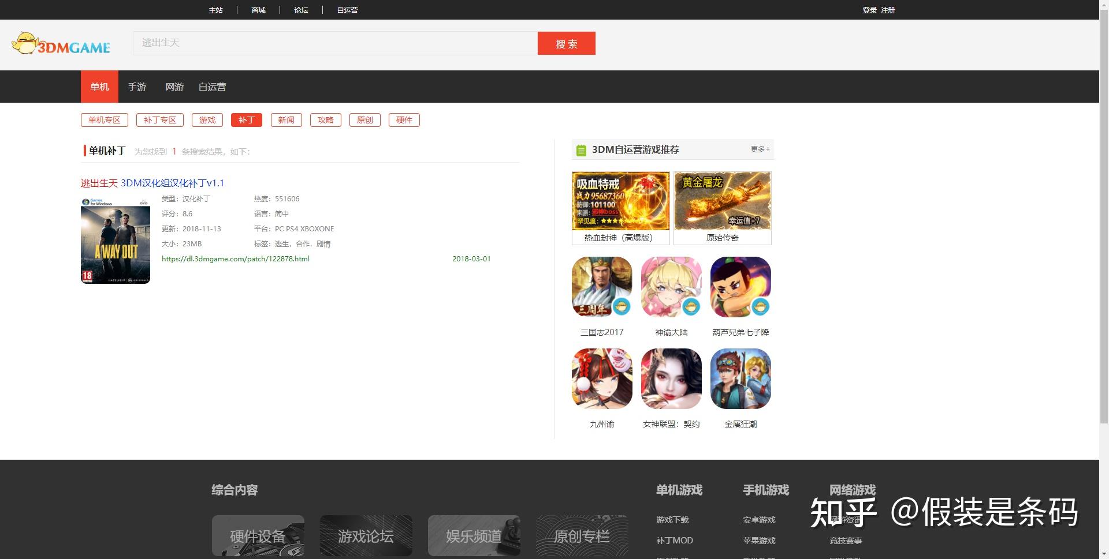The width and height of the screenshot is (1109, 559).
Task: Filter by 攻略 tag
Action: pyautogui.click(x=326, y=120)
